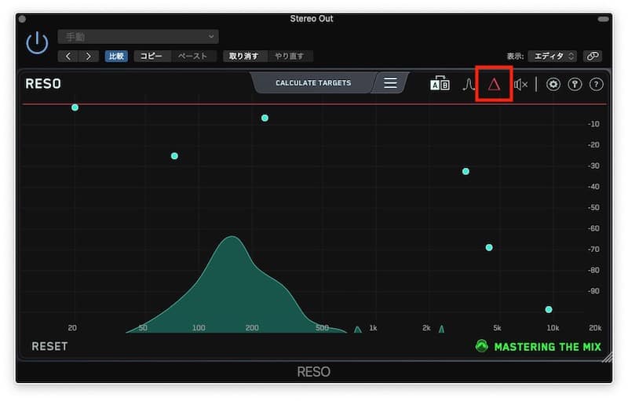628x401 pixels.
Task: Click the red threshold line
Action: [315, 104]
